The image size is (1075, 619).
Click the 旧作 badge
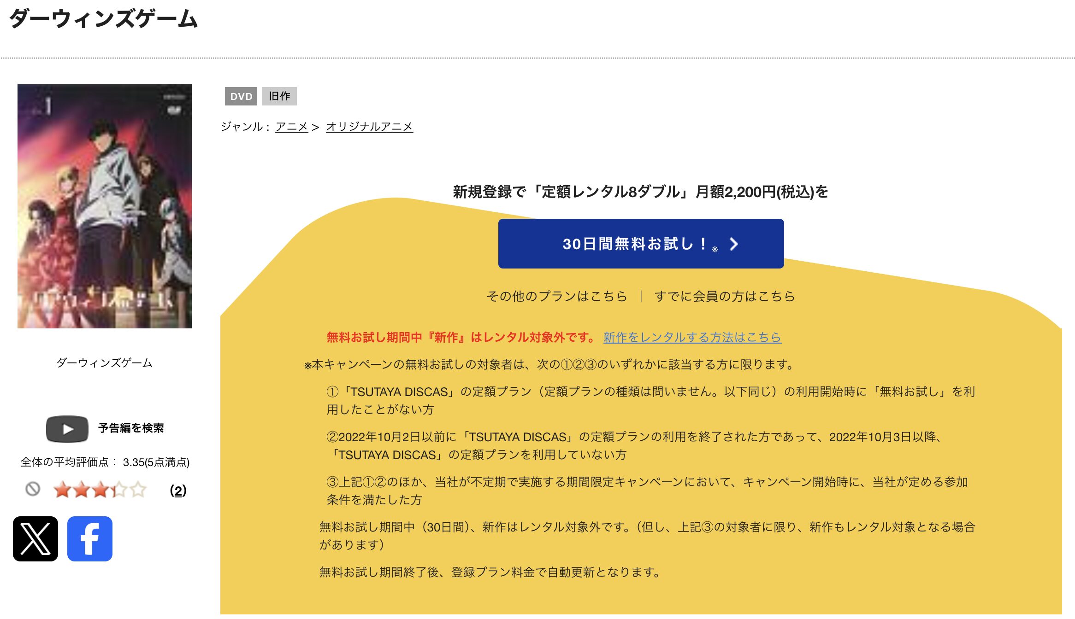point(279,96)
